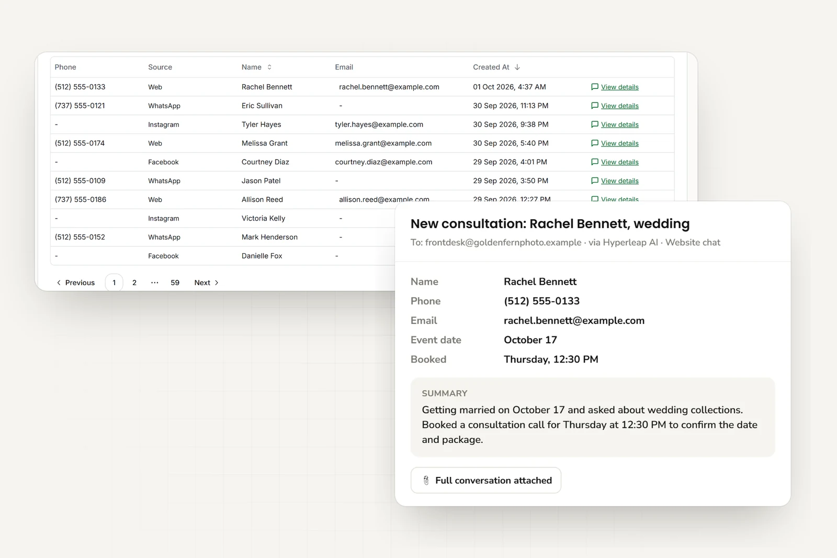Click the name Danielle Fox
This screenshot has height=558, width=837.
coord(262,256)
